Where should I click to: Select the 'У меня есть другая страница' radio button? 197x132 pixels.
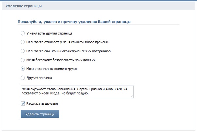pyautogui.click(x=23, y=33)
